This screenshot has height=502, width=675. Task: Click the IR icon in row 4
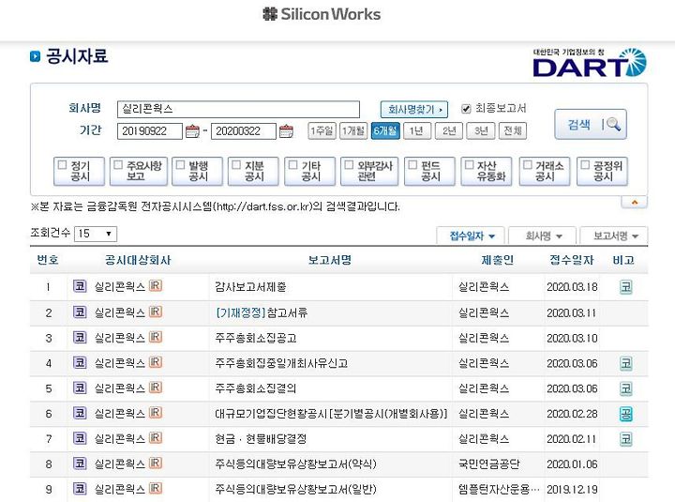pyautogui.click(x=156, y=362)
